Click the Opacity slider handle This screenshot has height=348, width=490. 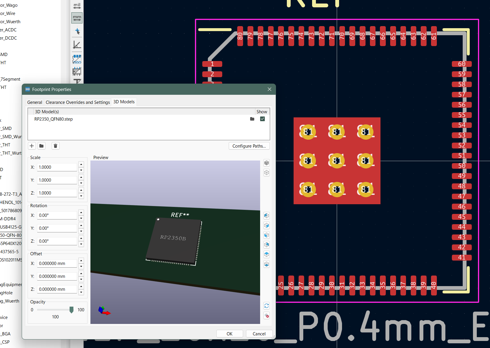[x=71, y=310]
